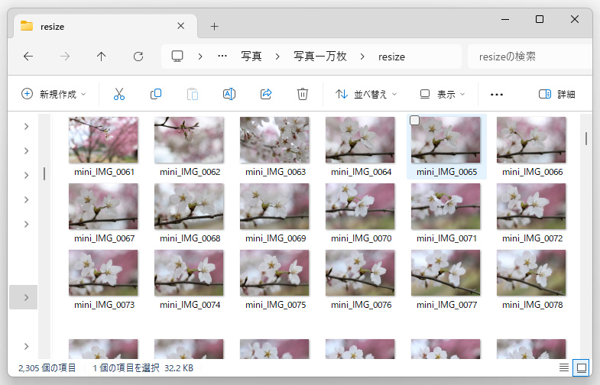Expand chevron after 写真 breadcrumb
The height and width of the screenshot is (385, 600).
pos(277,57)
